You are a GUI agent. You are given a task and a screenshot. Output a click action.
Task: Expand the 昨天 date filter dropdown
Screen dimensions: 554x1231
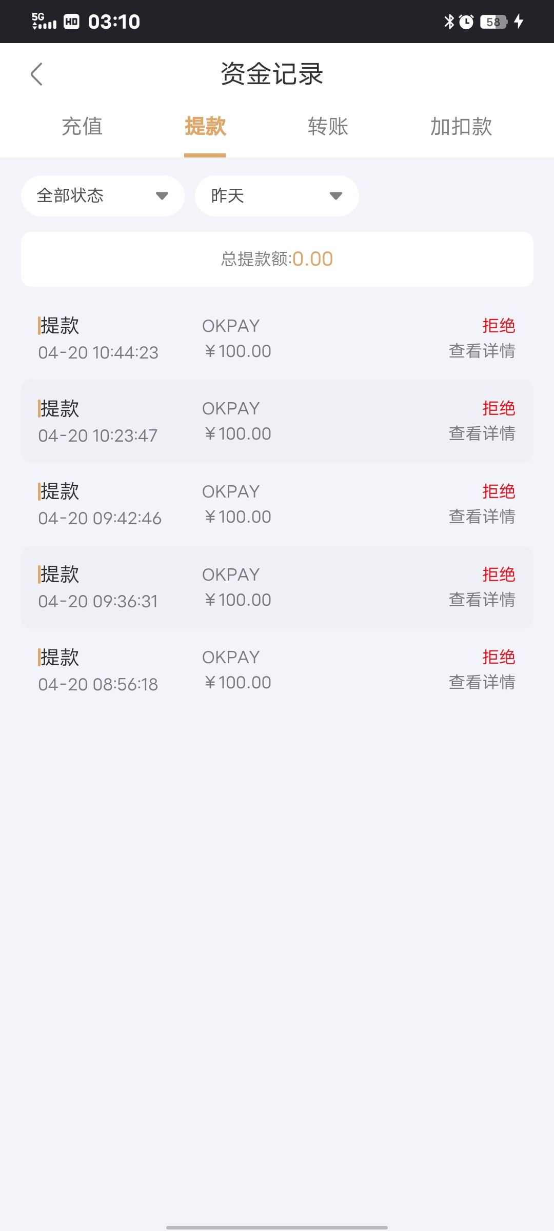[x=276, y=196]
